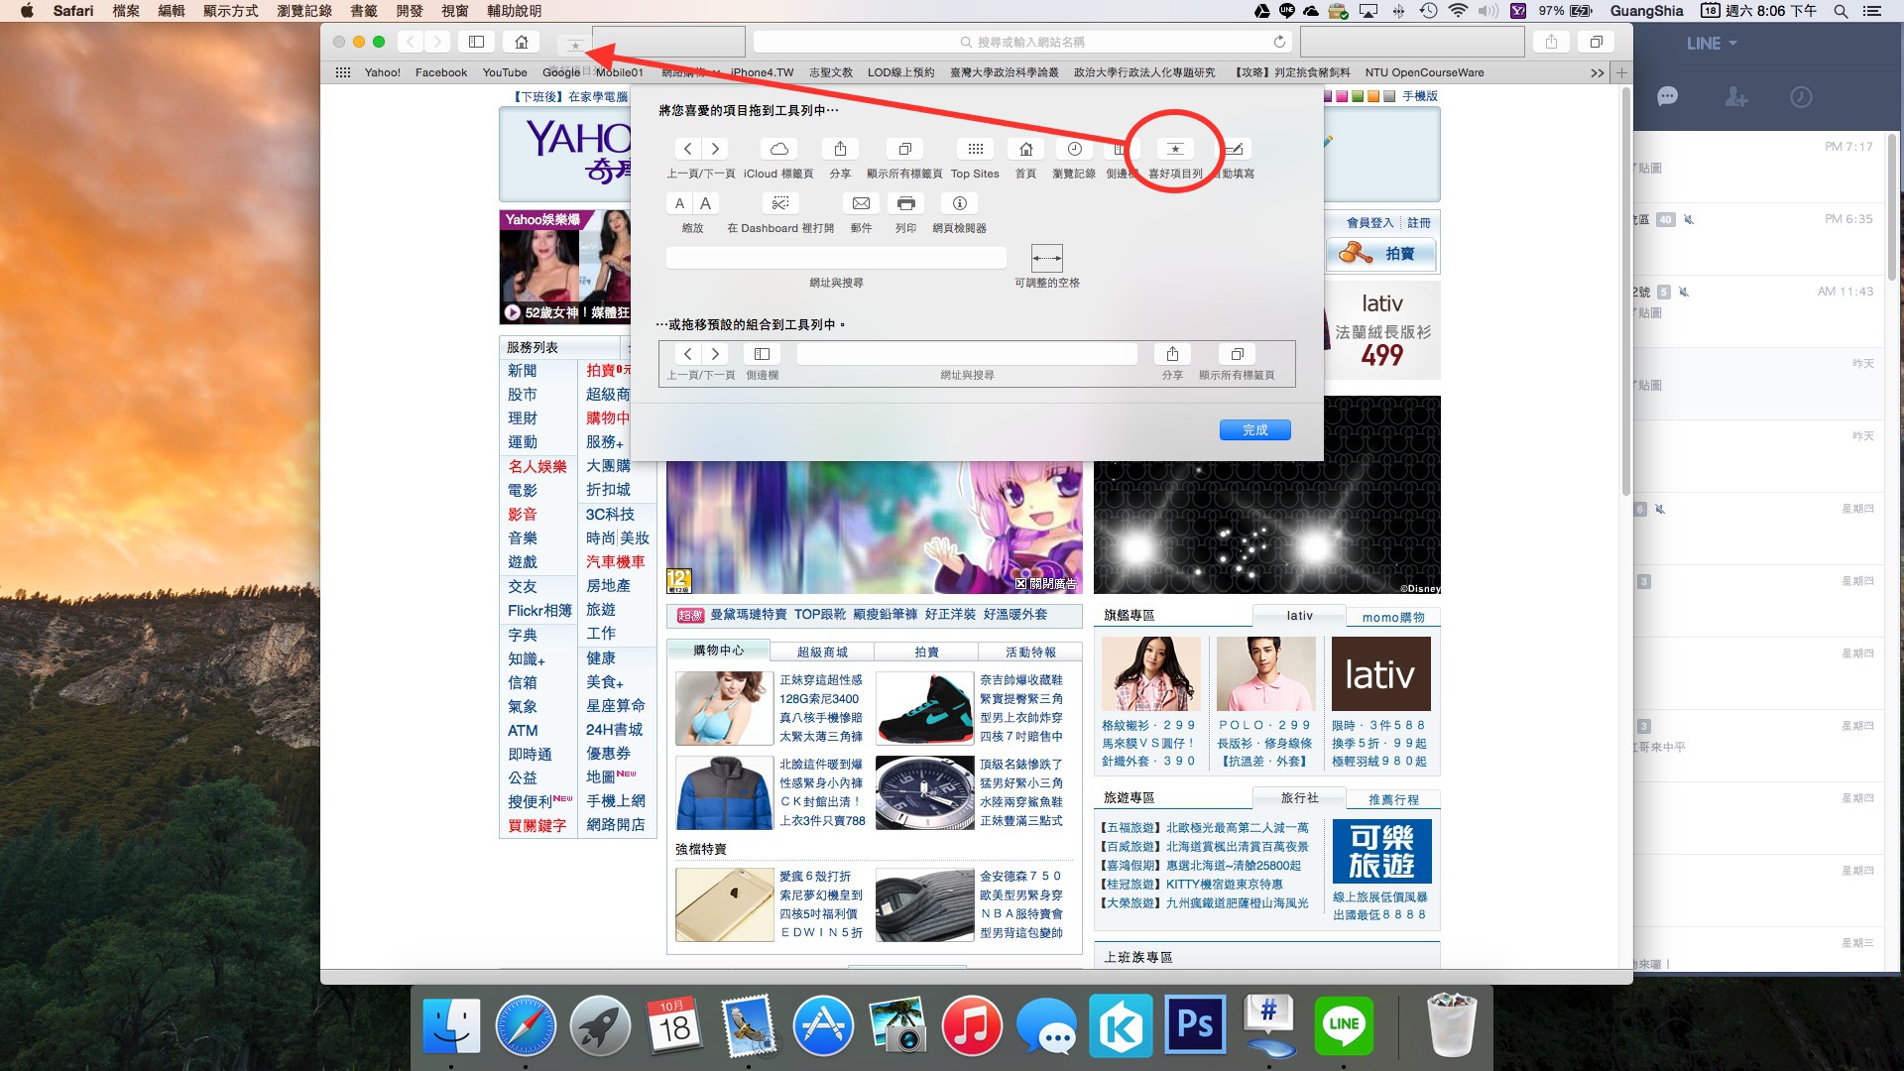
Task: Click the default toolbar set preset
Action: [977, 363]
